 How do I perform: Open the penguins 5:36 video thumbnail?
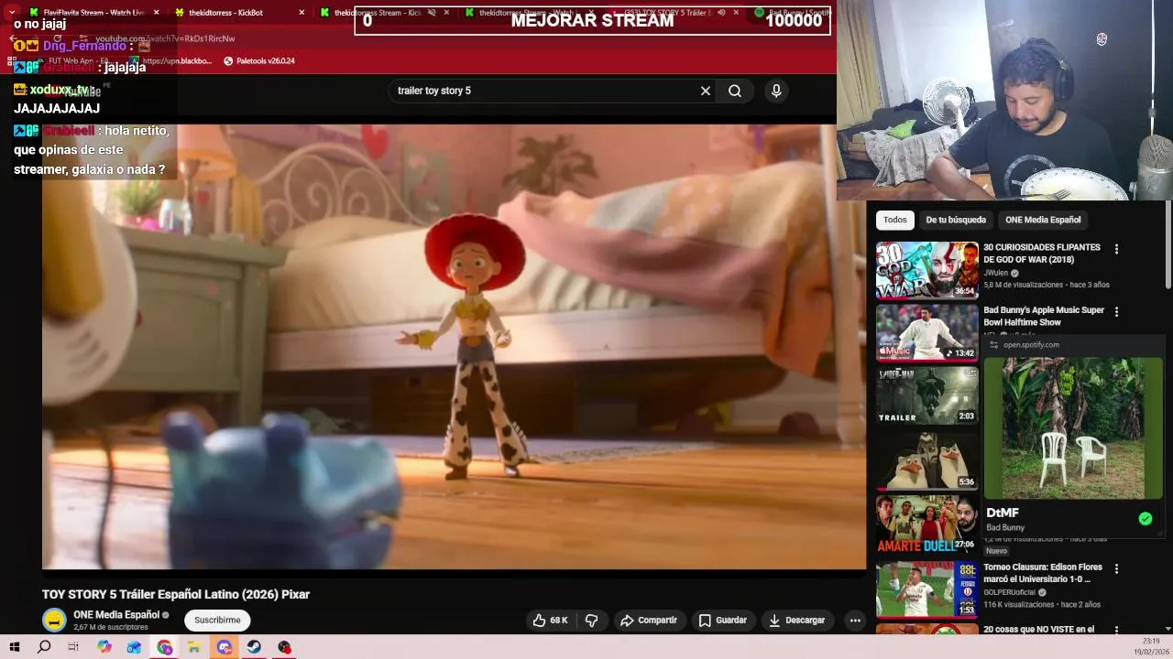pos(927,460)
